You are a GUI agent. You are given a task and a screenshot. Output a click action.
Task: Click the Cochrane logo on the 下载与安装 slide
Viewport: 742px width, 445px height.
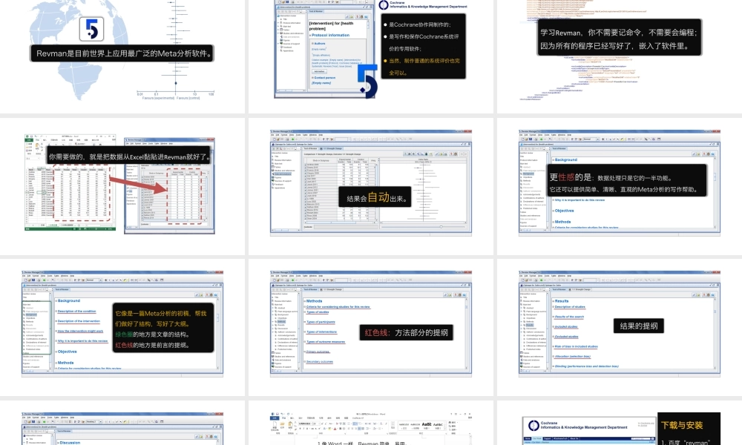[x=534, y=425]
